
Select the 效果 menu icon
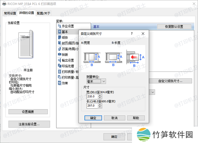(59, 83)
